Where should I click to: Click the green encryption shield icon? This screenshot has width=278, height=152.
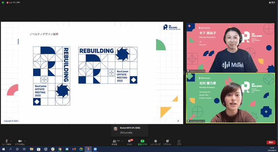[x=3, y=3]
